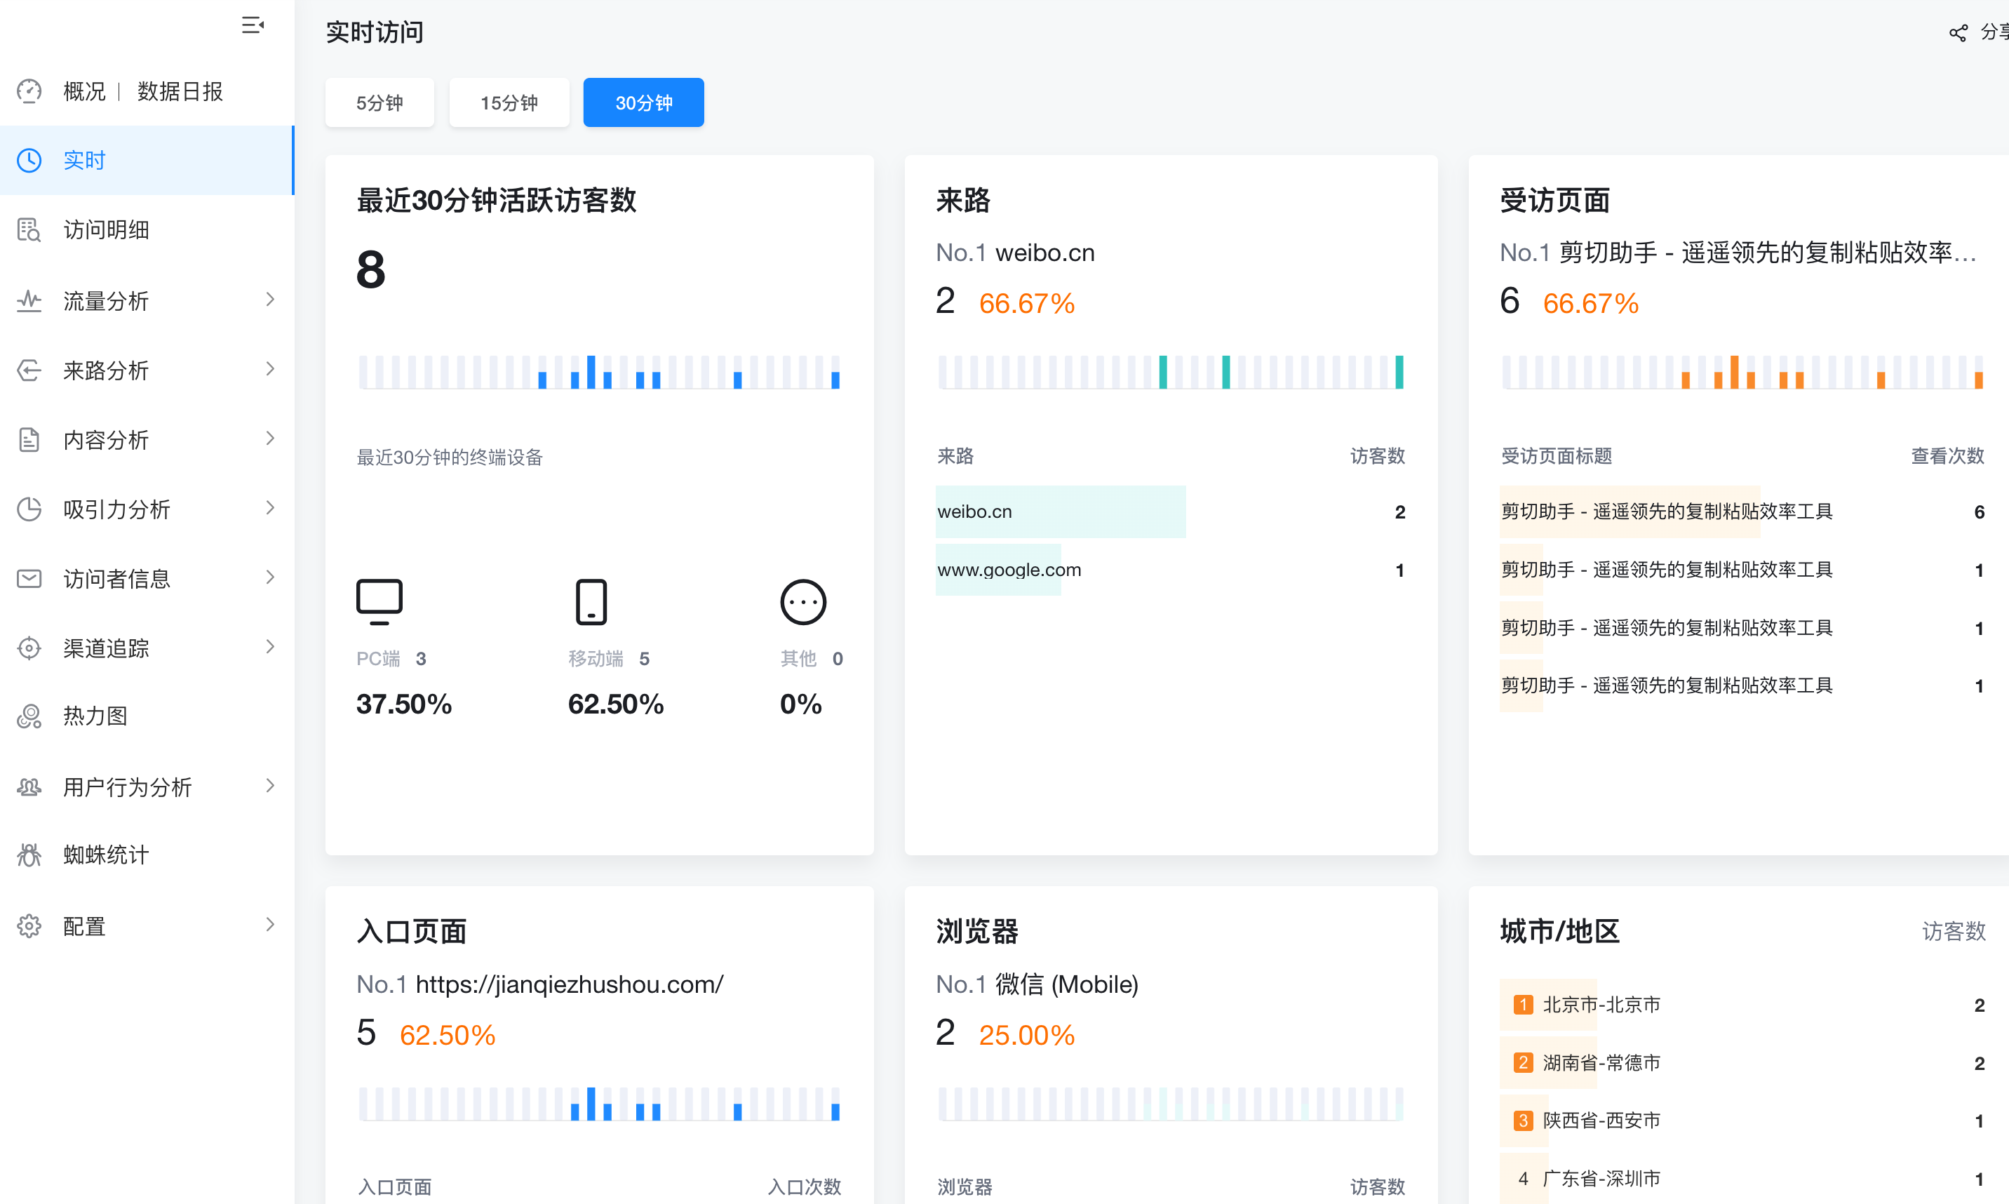The height and width of the screenshot is (1204, 2009).
Task: Select the 30分钟 time range button
Action: (643, 103)
